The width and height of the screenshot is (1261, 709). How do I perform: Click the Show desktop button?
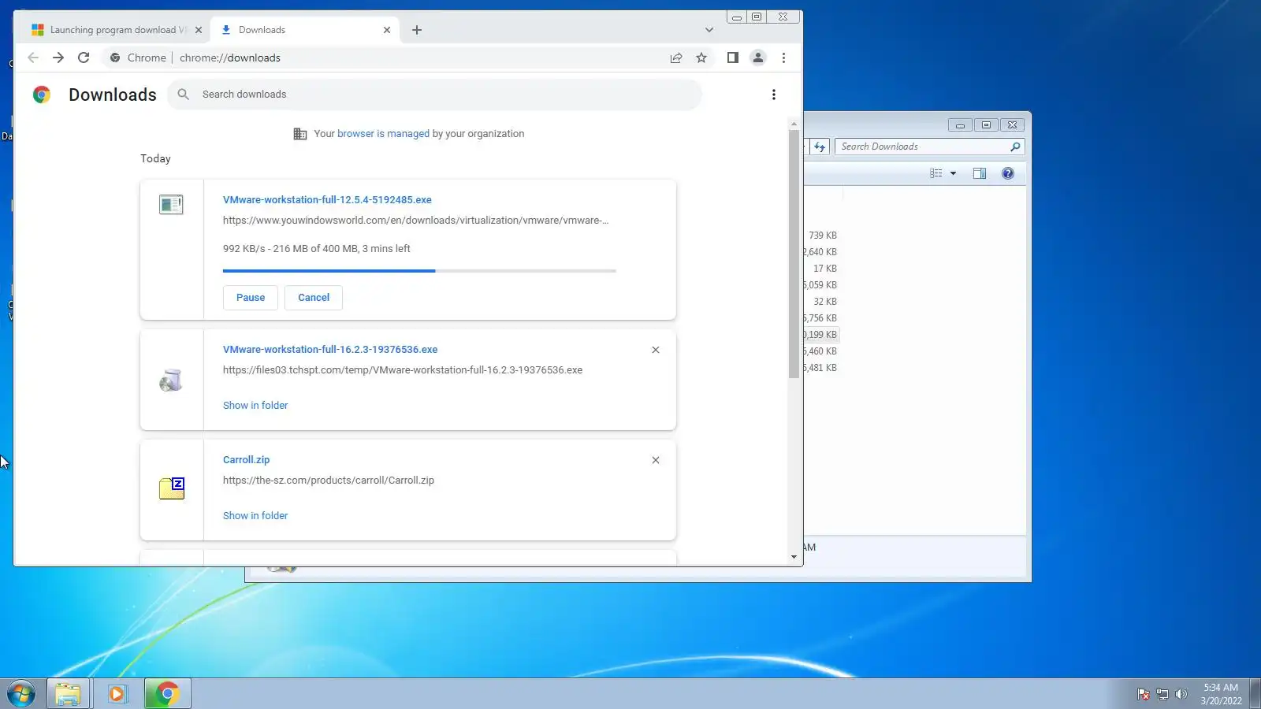[1255, 694]
